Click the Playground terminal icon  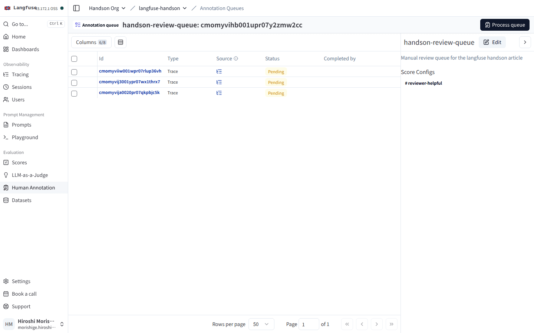6,137
